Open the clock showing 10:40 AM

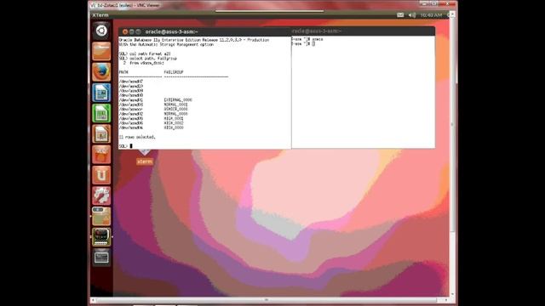tap(431, 15)
